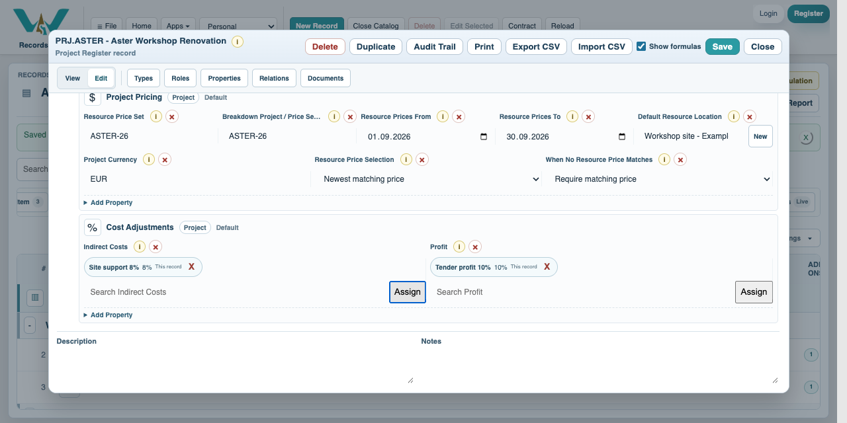The image size is (847, 423).
Task: Show info for When No Resource Price Matches
Action: point(664,159)
